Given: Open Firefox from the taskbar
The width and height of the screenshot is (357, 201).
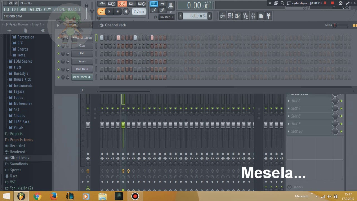Looking at the screenshot, I should [54, 197].
